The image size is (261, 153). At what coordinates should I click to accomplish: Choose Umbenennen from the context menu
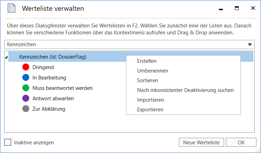152,71
